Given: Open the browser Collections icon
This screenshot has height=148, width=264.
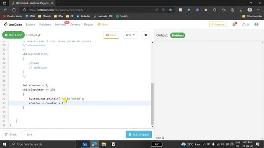Looking at the screenshot, I should 232,10.
